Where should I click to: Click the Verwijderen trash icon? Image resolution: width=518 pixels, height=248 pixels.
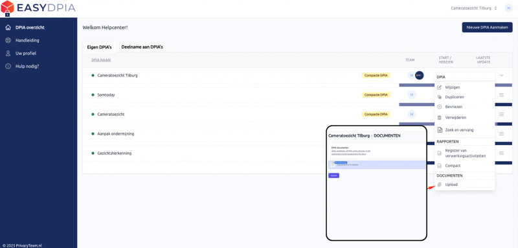coord(440,118)
